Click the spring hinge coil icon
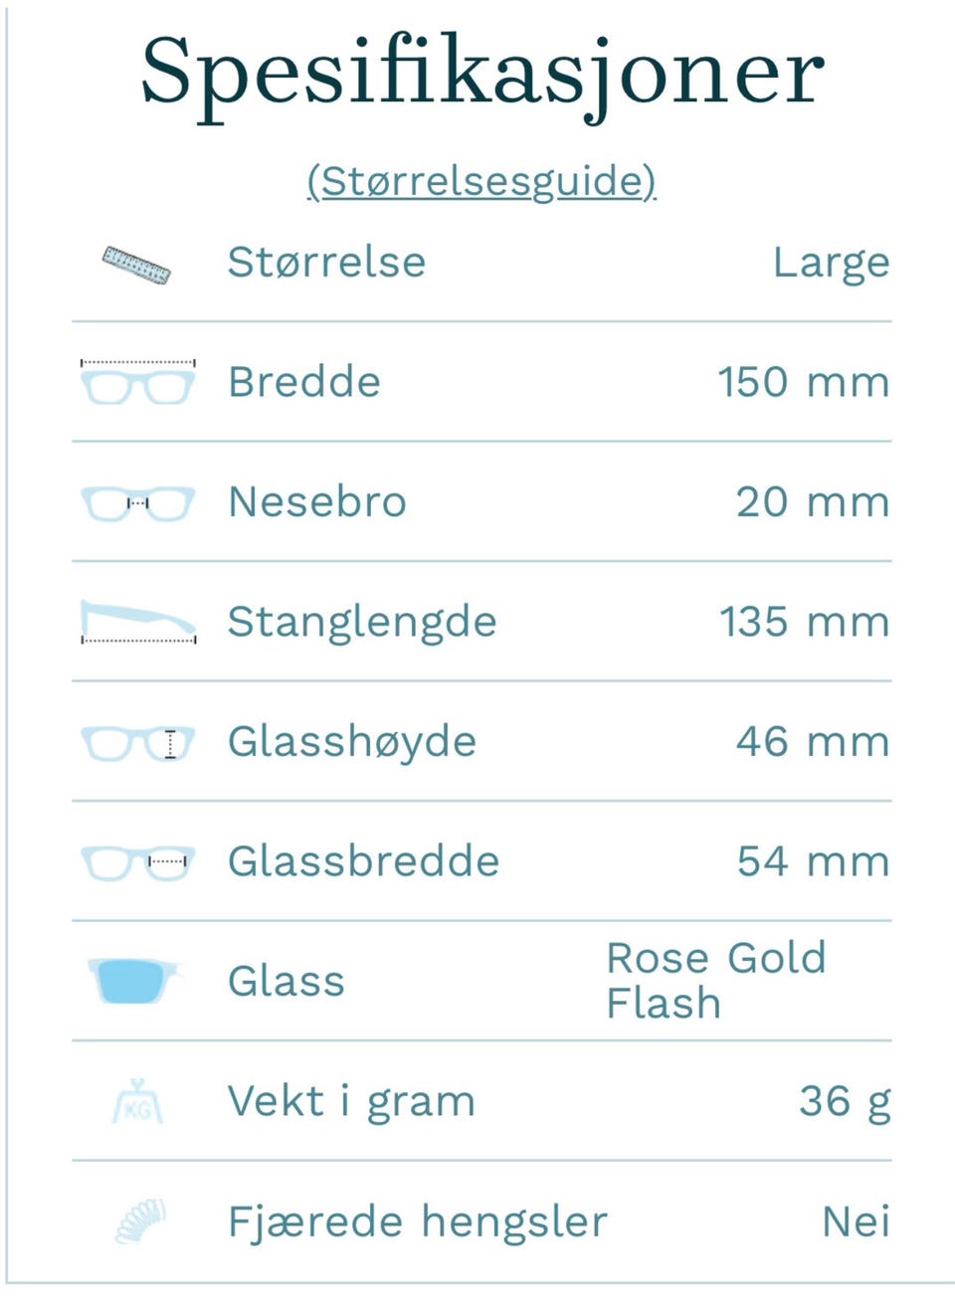The height and width of the screenshot is (1310, 955). point(139,1221)
